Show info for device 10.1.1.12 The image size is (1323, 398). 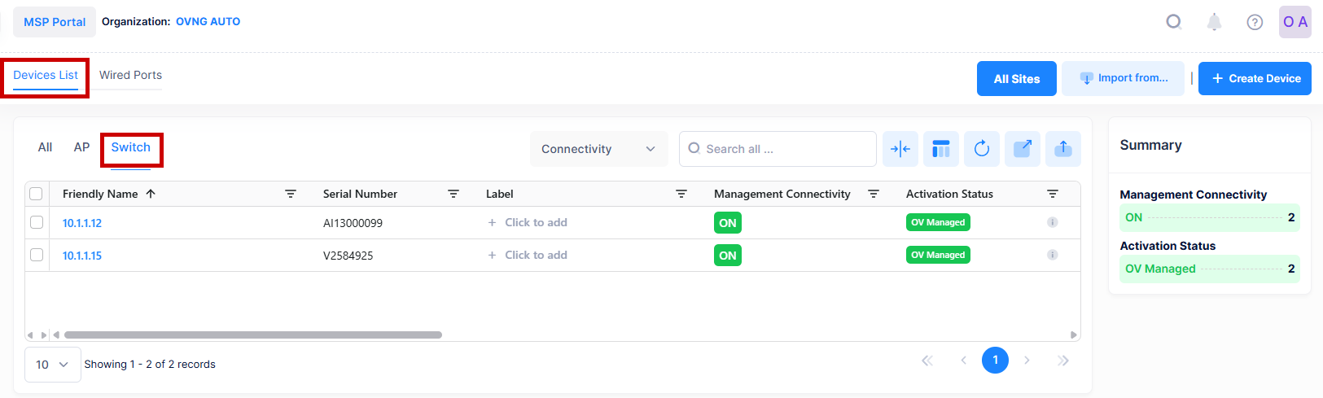(x=1052, y=222)
